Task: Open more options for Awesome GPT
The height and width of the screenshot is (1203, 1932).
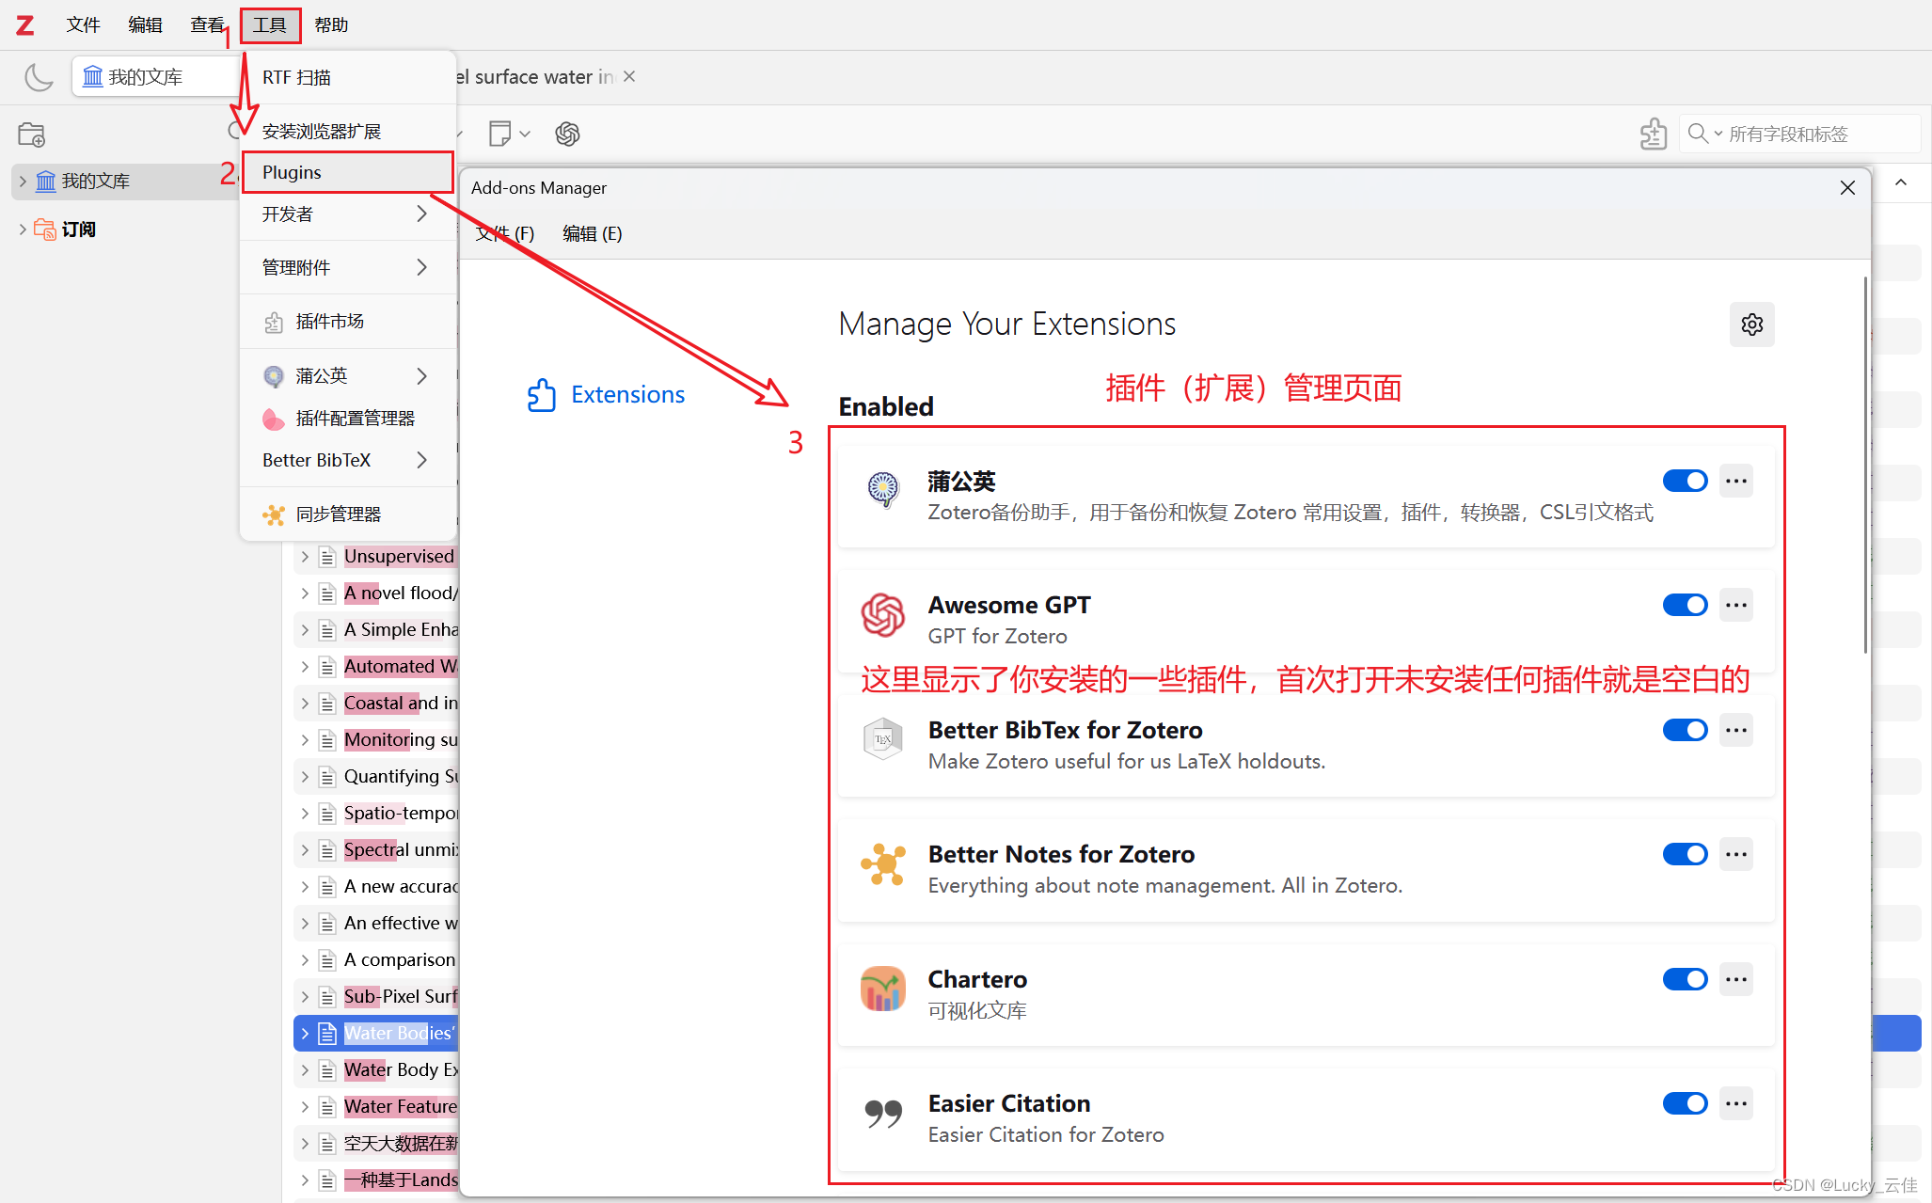Action: [x=1736, y=605]
